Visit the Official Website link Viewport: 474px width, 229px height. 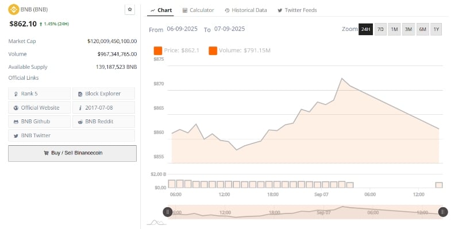(x=39, y=107)
